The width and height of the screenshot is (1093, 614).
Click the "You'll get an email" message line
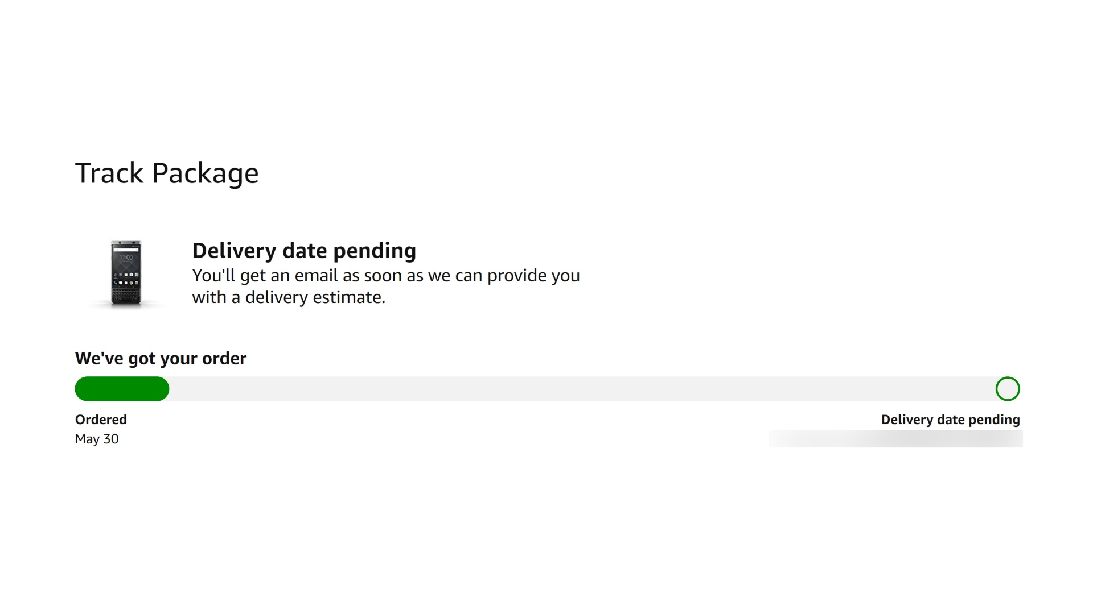[x=385, y=276]
